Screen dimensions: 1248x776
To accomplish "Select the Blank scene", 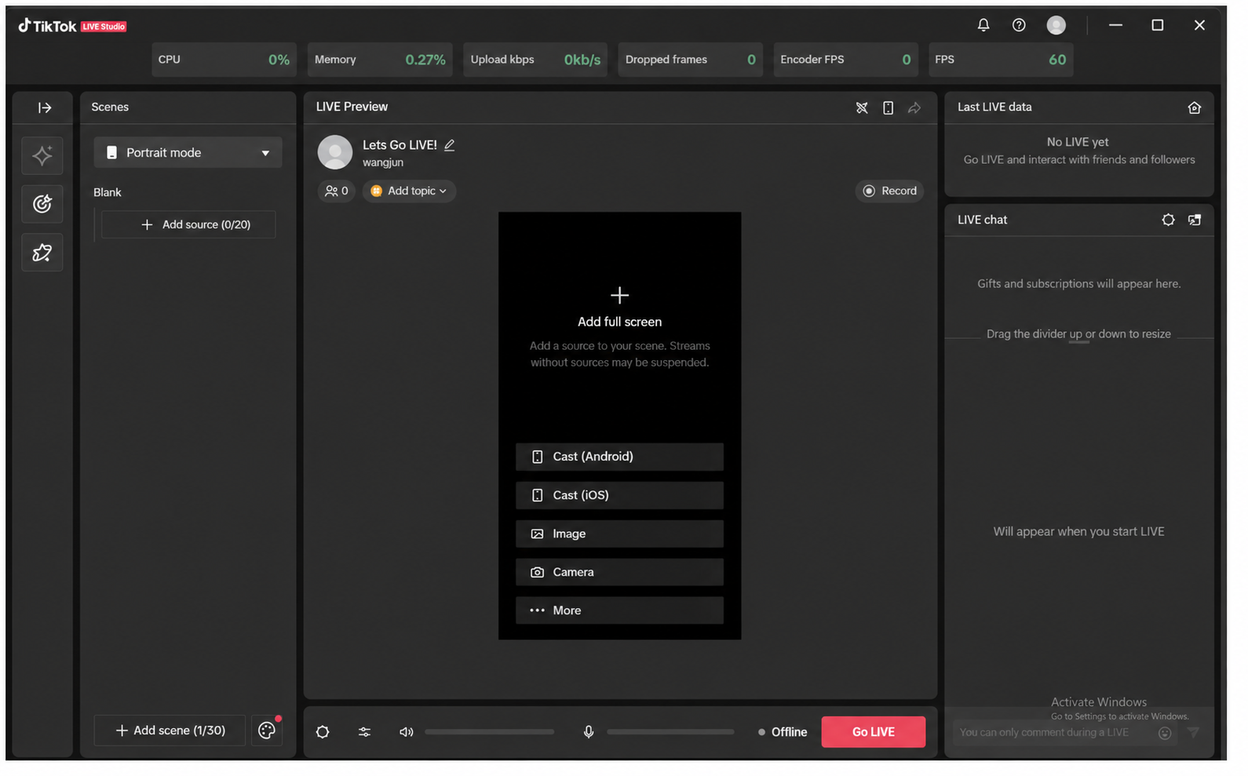I will 108,192.
